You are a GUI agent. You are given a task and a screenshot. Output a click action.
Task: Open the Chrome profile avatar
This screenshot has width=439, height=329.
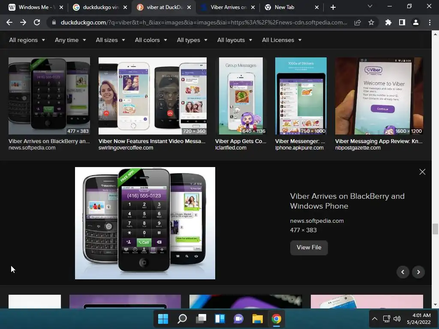click(x=416, y=22)
